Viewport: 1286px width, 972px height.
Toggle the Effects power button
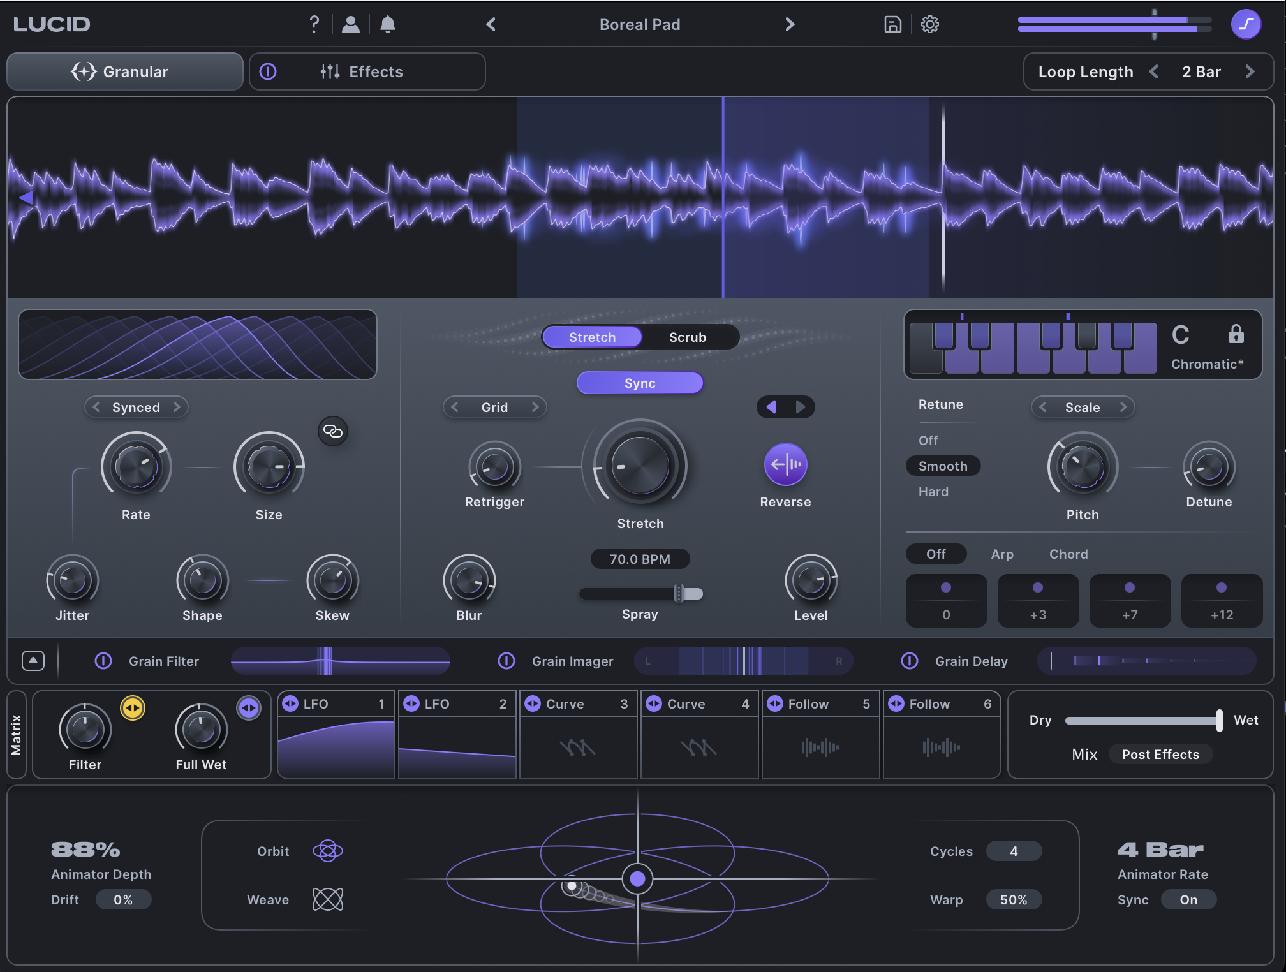(x=268, y=71)
